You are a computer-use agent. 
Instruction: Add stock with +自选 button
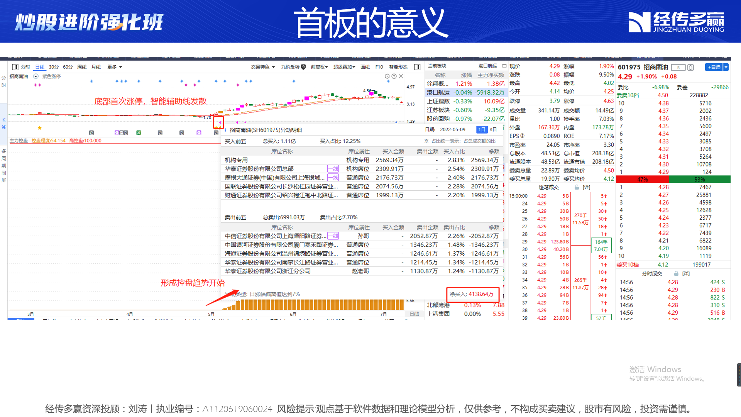pos(714,67)
